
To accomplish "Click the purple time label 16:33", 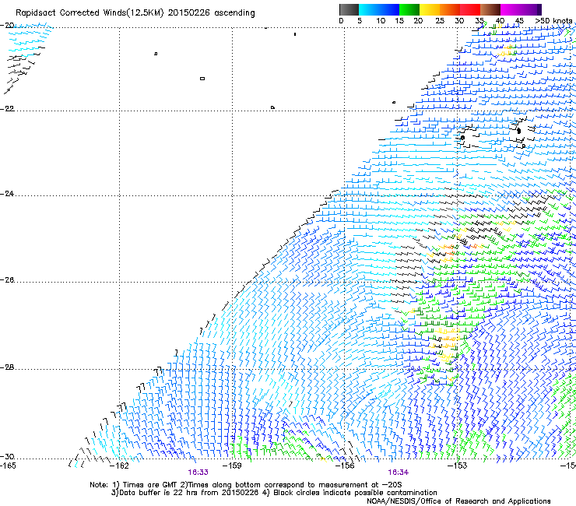I will [x=198, y=473].
